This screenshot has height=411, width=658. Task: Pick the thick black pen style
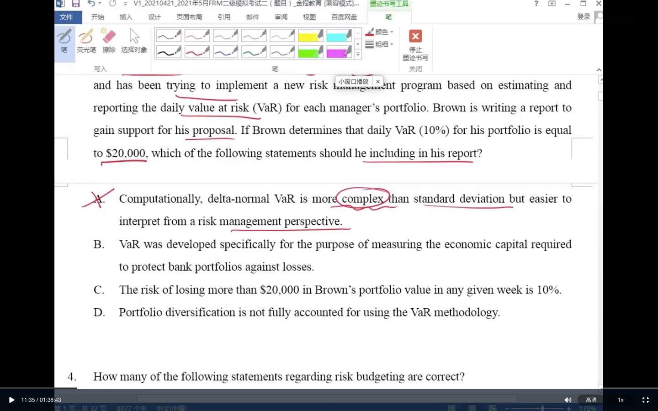pos(169,52)
